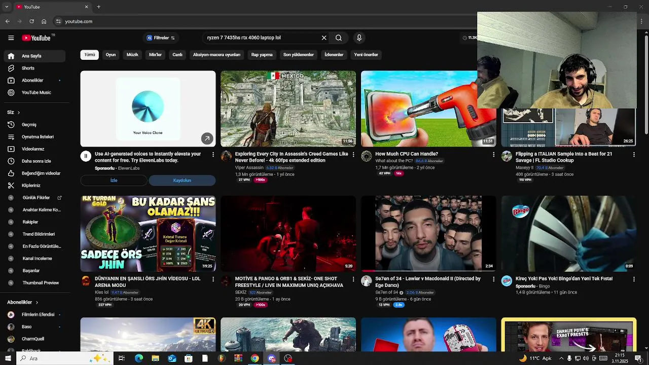Open more options for Bingo Kireç Yok ad

pyautogui.click(x=634, y=279)
